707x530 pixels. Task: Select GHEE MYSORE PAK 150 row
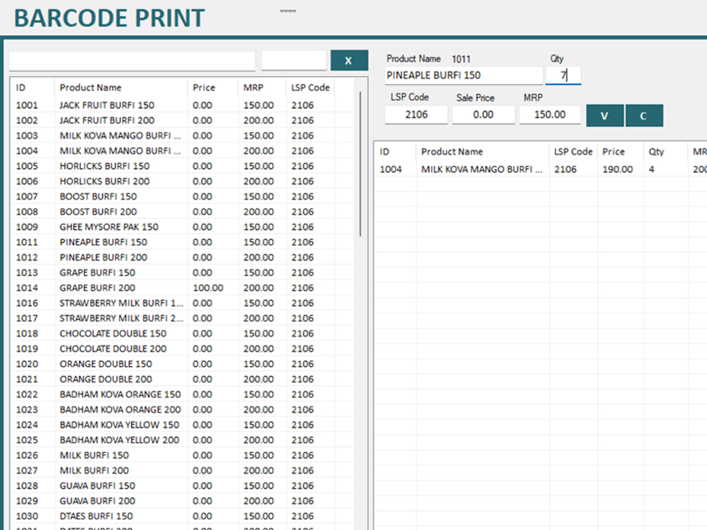[182, 226]
